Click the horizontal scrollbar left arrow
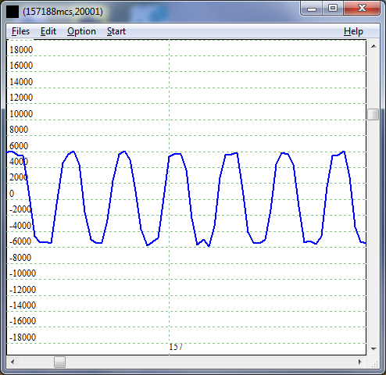The height and width of the screenshot is (375, 386). (x=13, y=362)
